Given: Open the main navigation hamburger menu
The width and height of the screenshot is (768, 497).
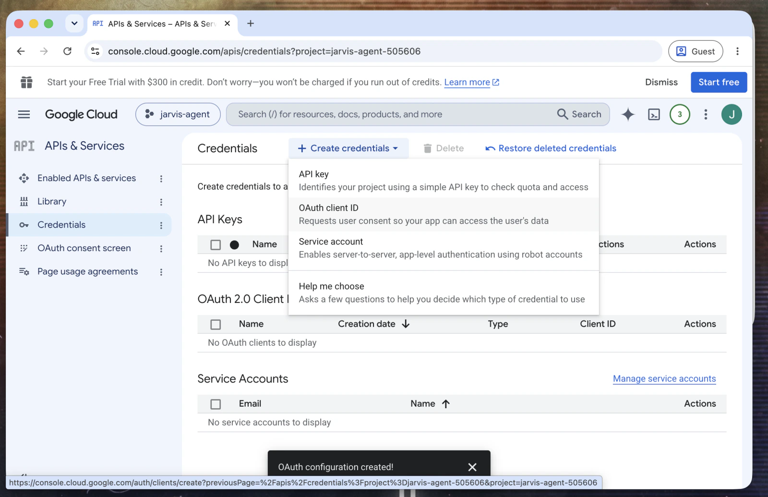Looking at the screenshot, I should coord(24,114).
